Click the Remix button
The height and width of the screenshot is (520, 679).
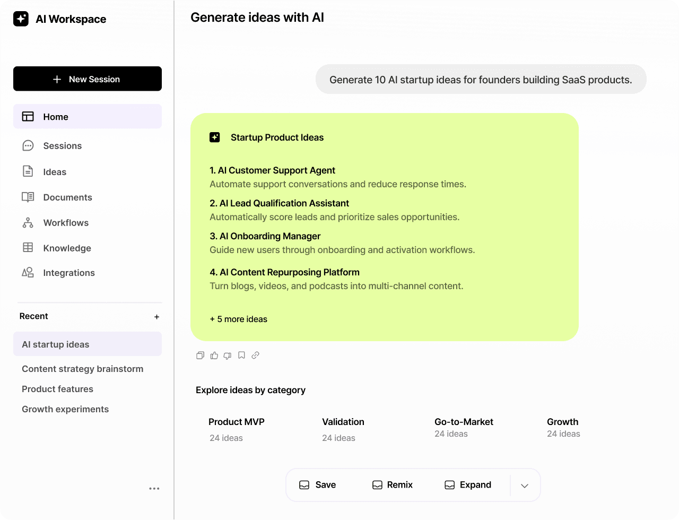393,485
